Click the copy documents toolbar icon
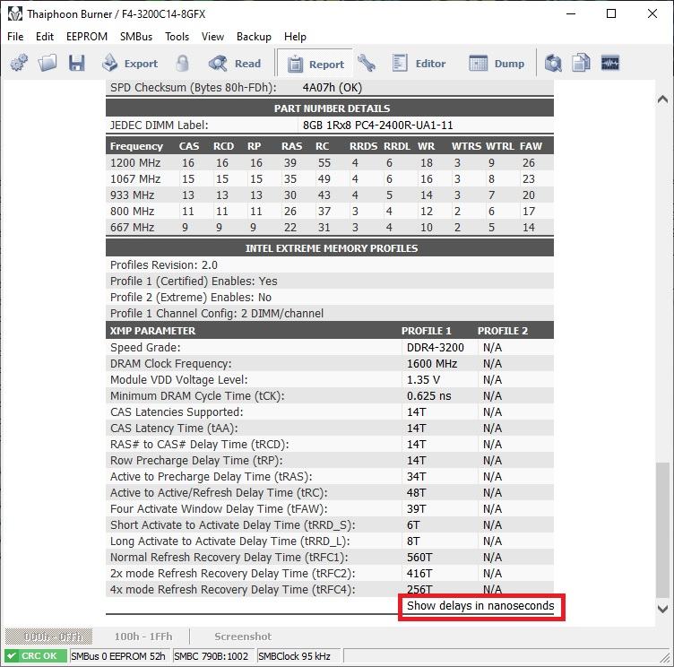The height and width of the screenshot is (667, 674). tap(581, 64)
